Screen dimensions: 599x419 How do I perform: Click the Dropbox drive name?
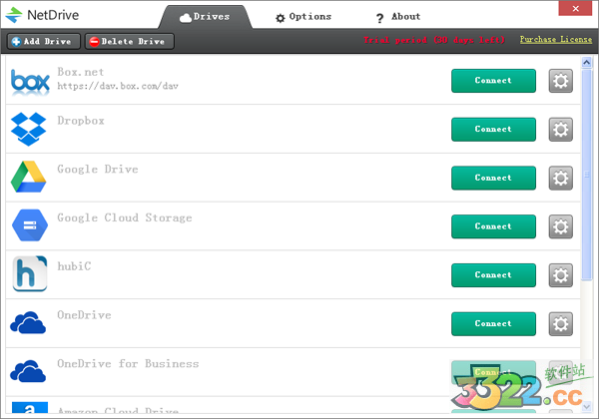click(81, 121)
